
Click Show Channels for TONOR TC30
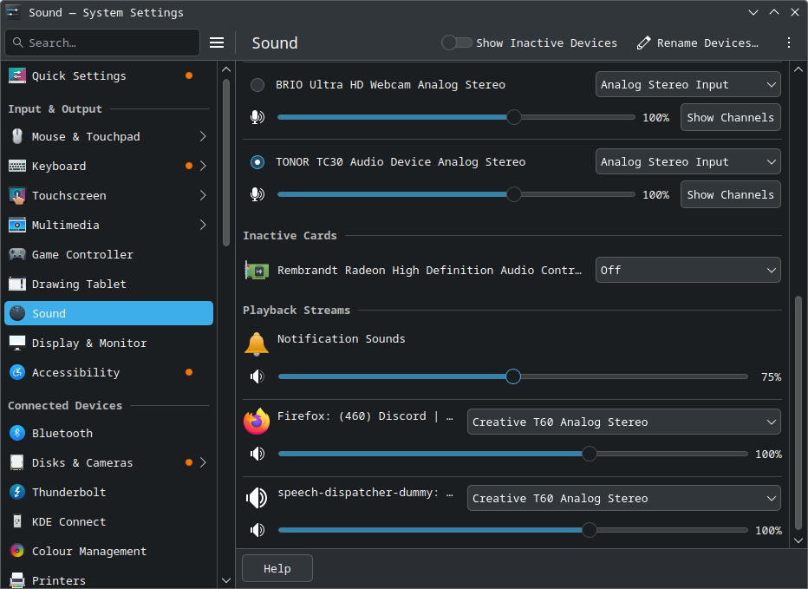coord(730,194)
